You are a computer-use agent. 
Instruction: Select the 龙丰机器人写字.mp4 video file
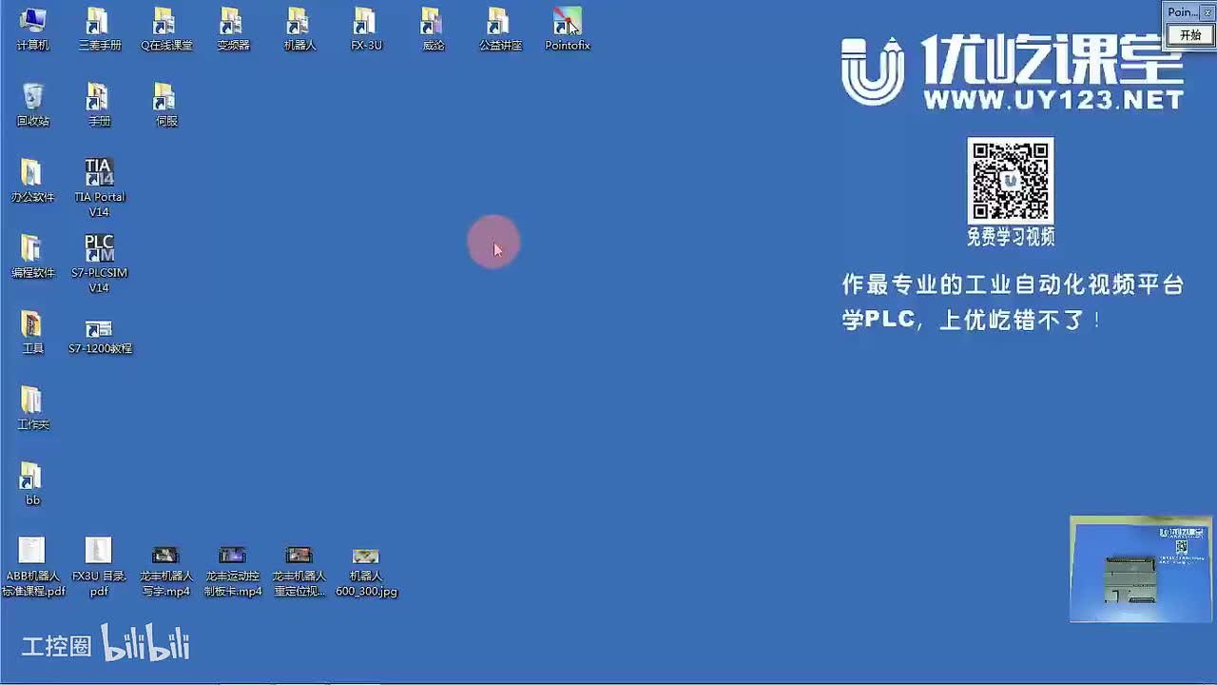(166, 571)
